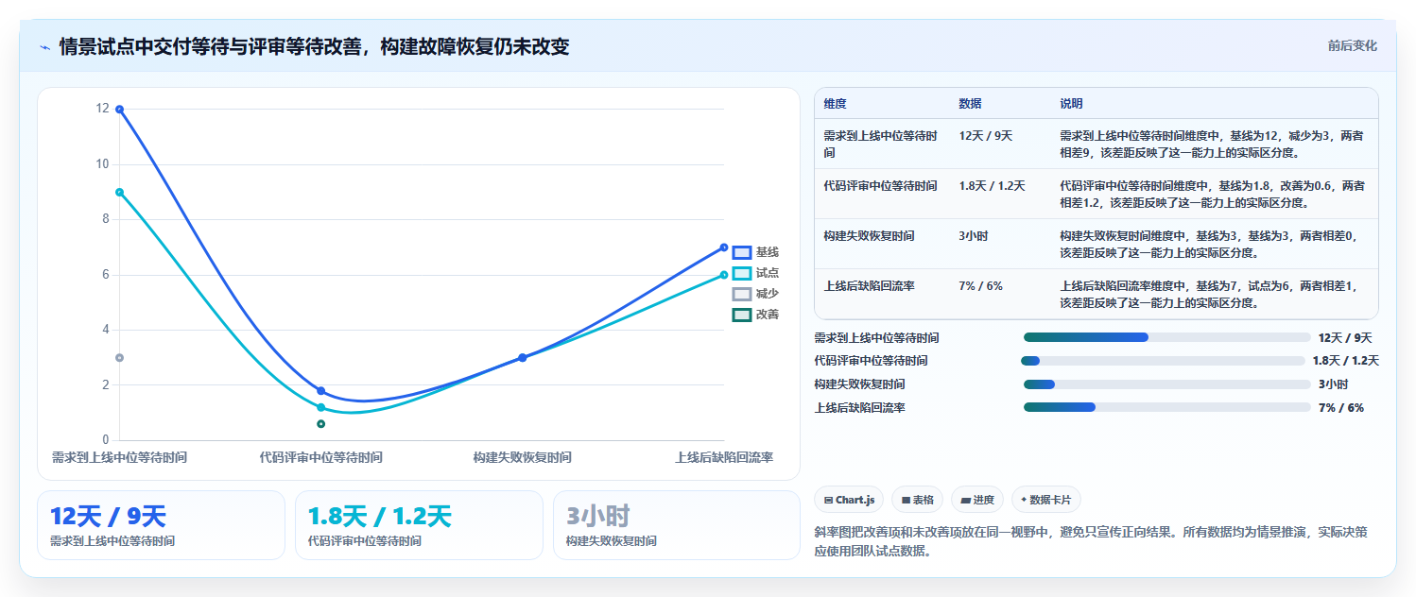Click the 基线 data point at value 12
Viewport: 1416px width, 597px height.
tap(119, 110)
